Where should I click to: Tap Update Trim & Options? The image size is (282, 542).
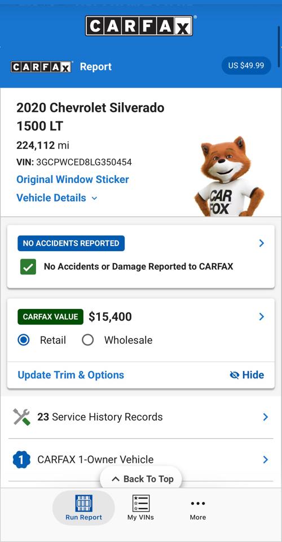[x=70, y=375]
